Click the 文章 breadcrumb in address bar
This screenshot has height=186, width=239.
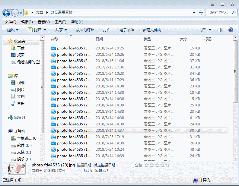pos(40,12)
